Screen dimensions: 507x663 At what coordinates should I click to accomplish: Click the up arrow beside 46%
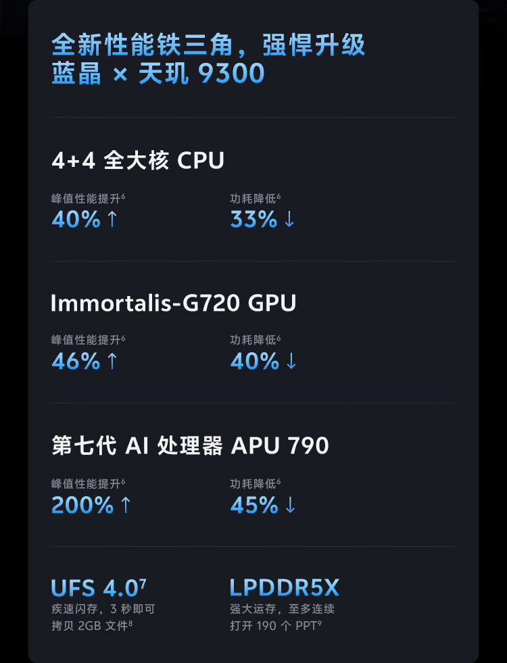(x=112, y=362)
